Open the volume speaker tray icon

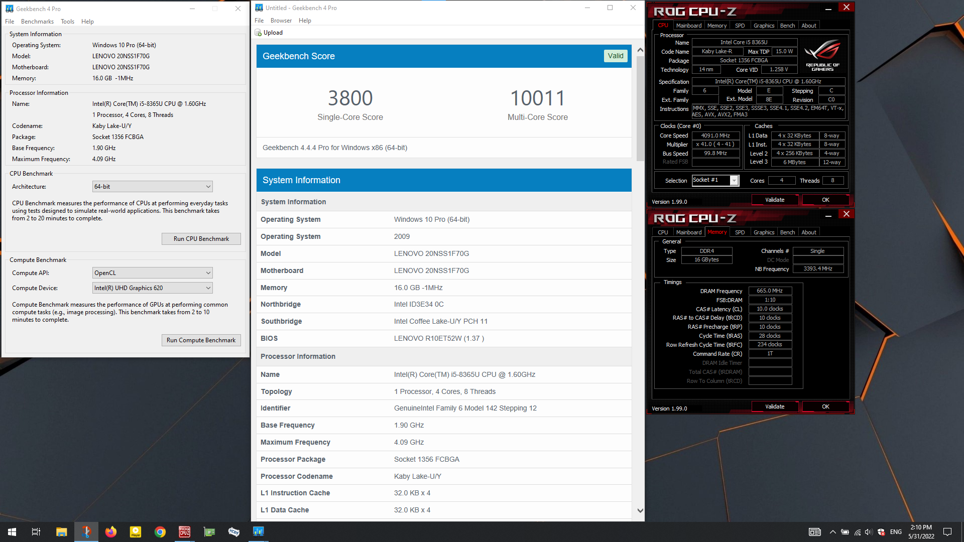[869, 532]
